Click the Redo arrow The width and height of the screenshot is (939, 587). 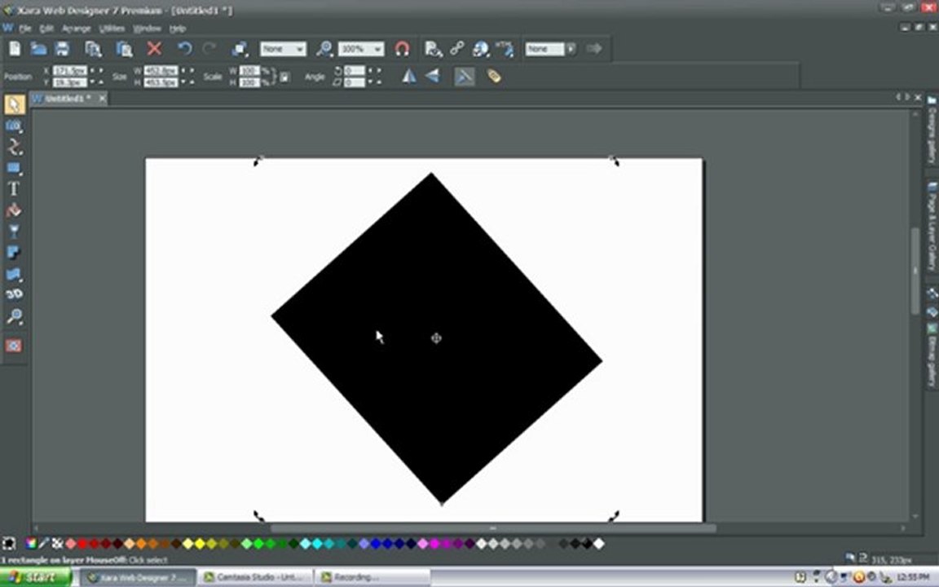(209, 49)
